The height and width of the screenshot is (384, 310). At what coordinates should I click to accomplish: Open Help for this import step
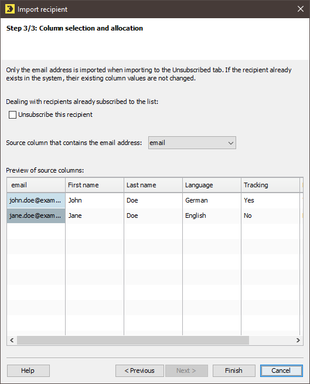[28, 370]
